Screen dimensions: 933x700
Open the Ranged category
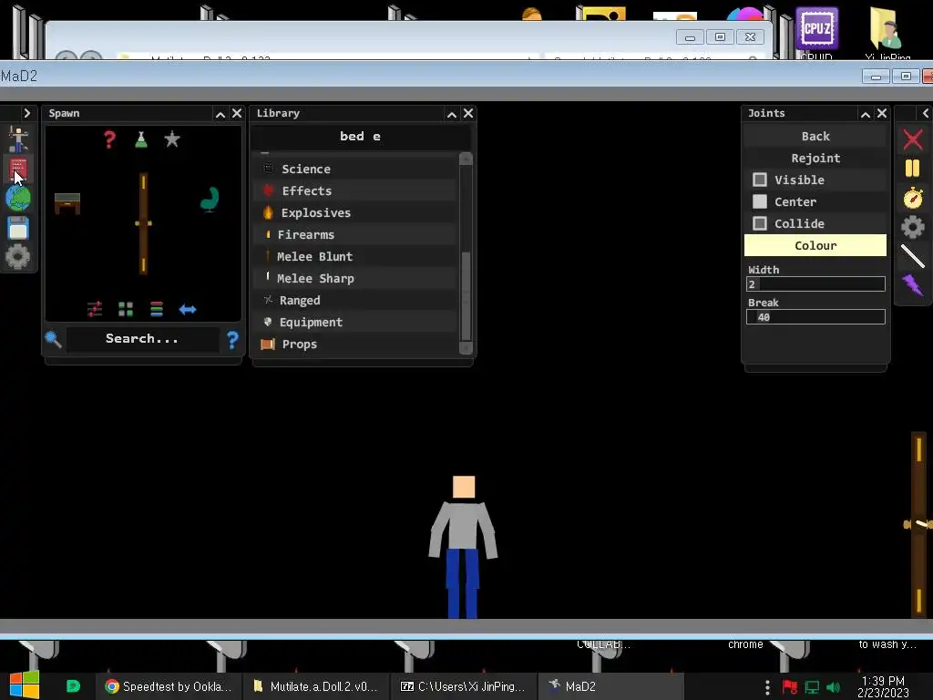pyautogui.click(x=355, y=301)
